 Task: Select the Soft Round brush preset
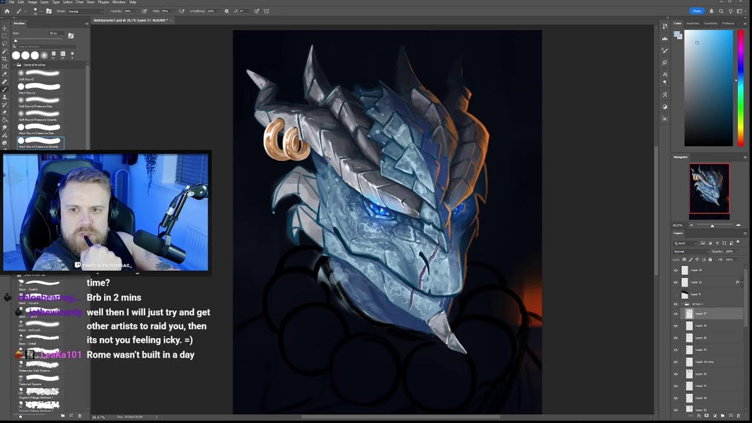click(40, 75)
